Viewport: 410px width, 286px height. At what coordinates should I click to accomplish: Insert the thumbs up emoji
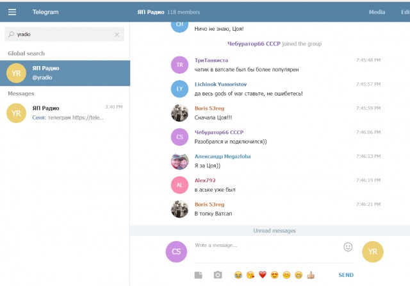[311, 275]
